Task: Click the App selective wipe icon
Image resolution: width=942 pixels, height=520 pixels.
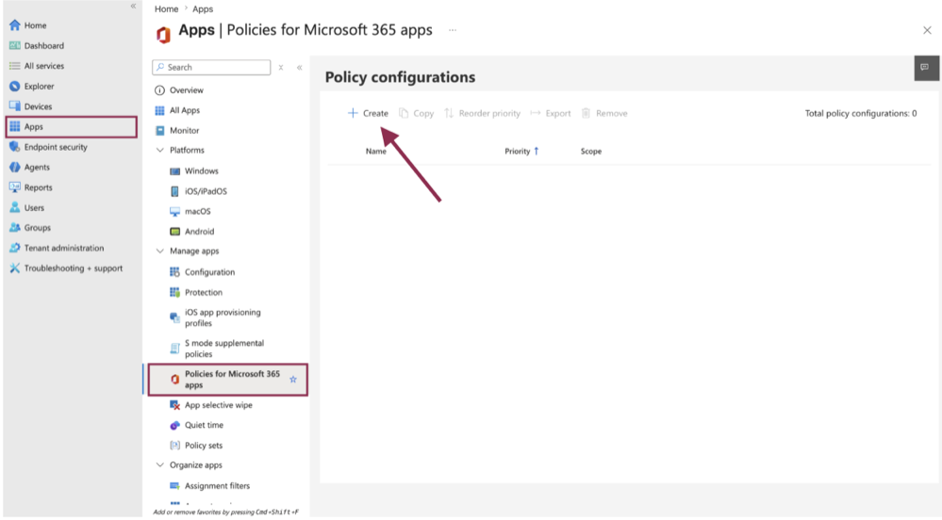Action: point(174,405)
